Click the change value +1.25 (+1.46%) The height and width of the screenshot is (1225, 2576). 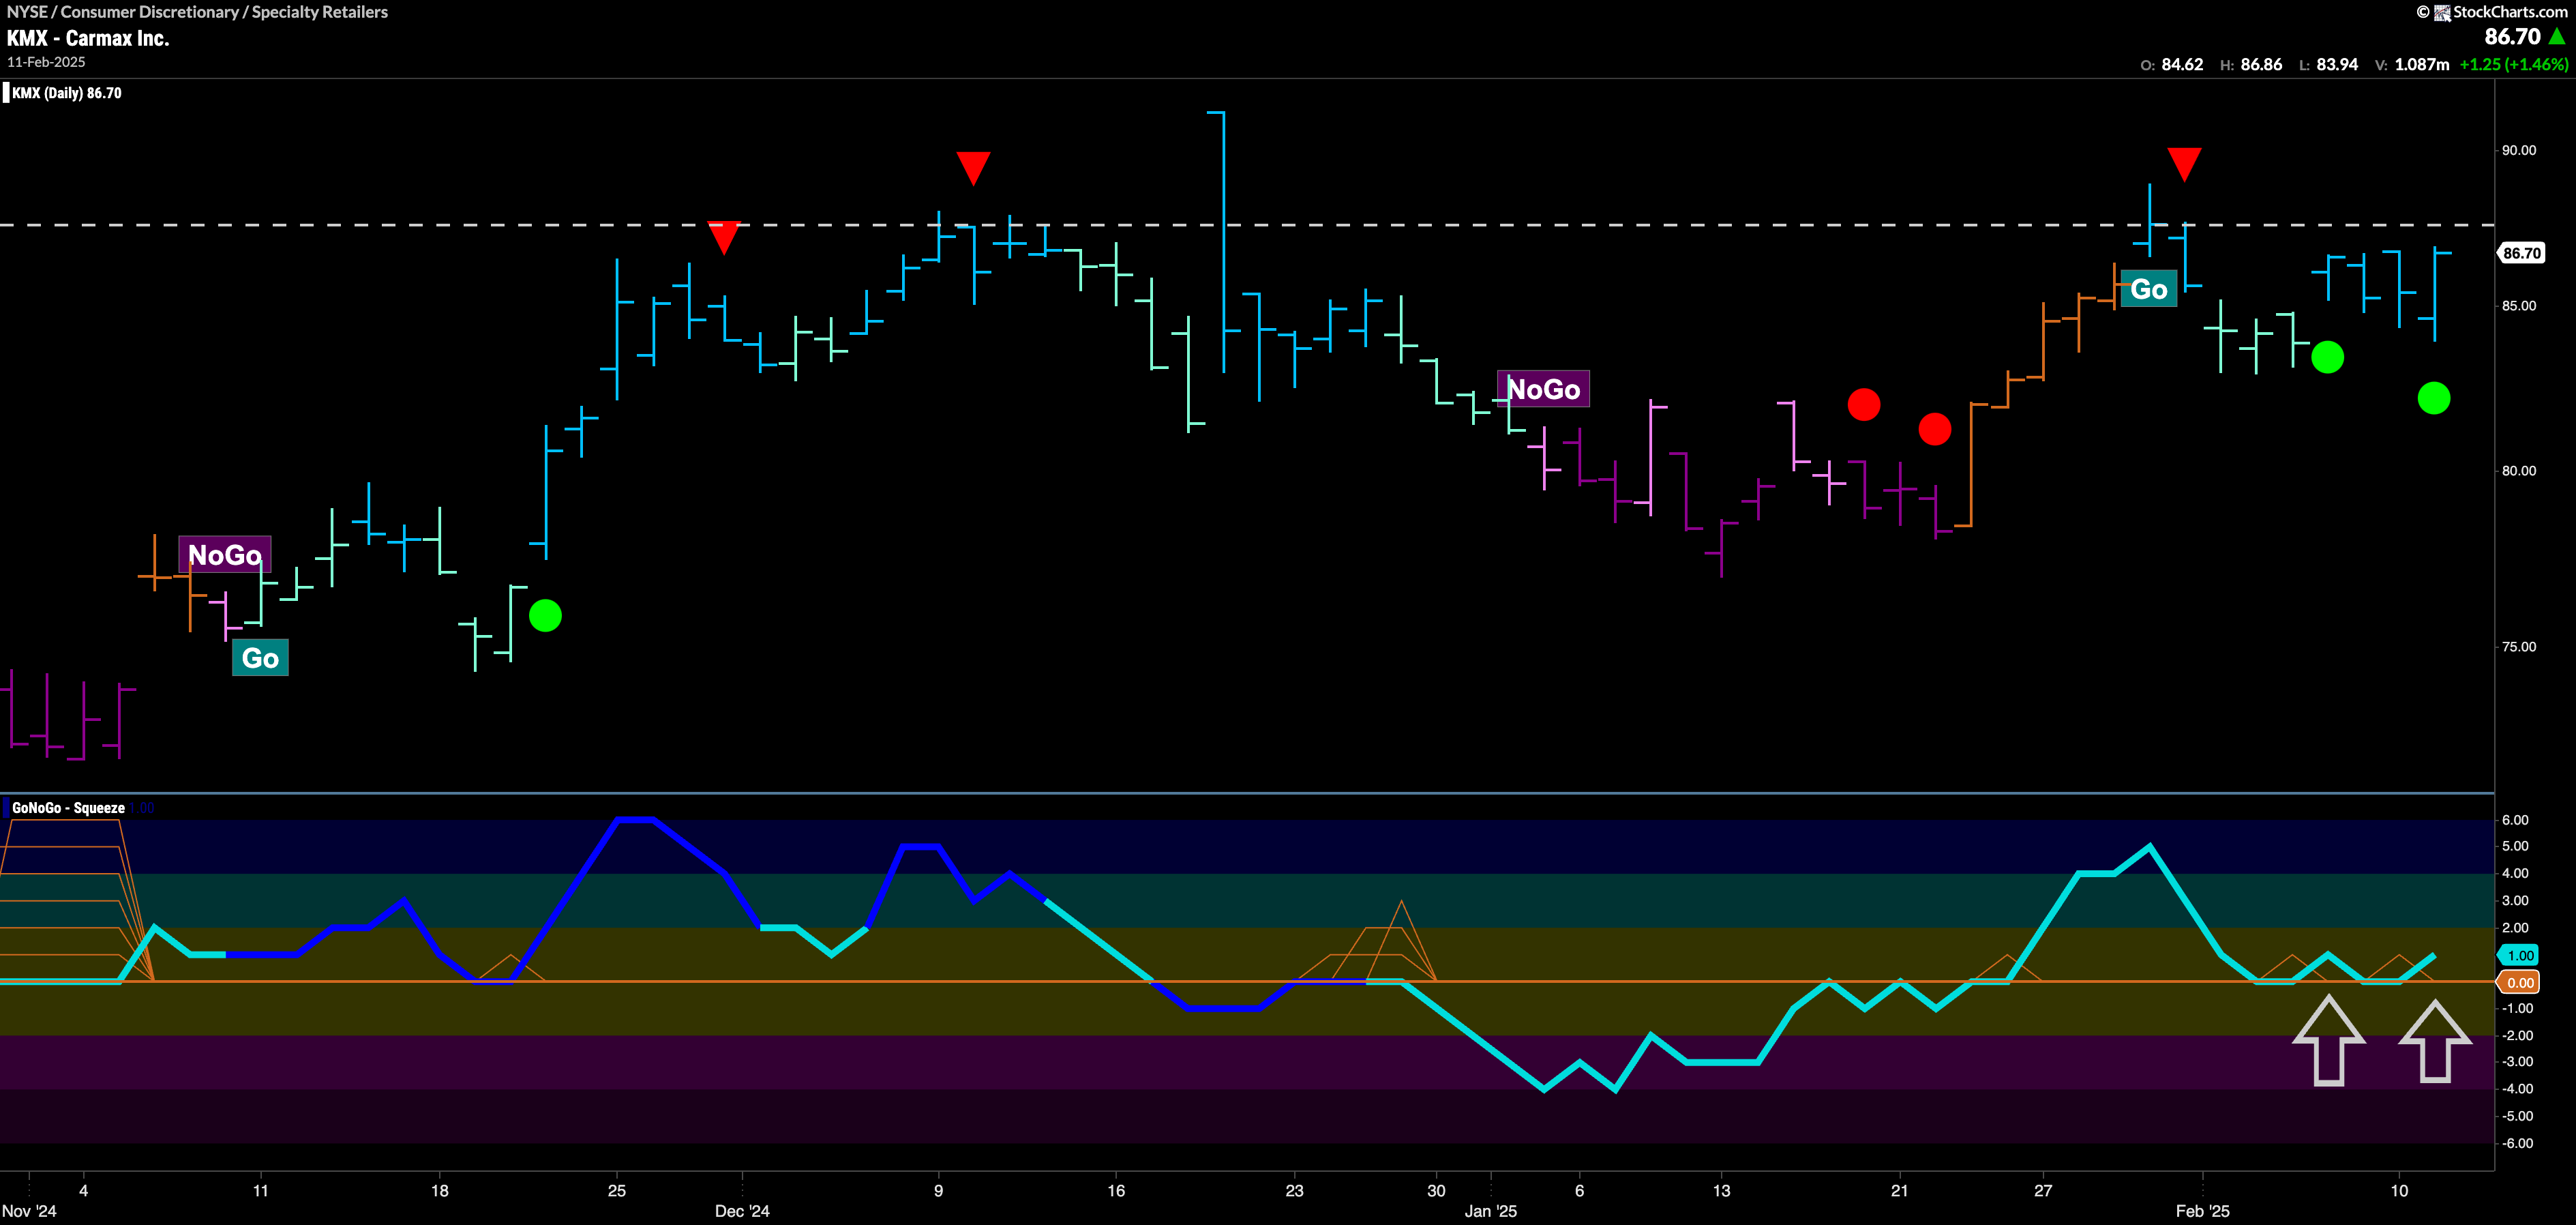[x=2513, y=64]
